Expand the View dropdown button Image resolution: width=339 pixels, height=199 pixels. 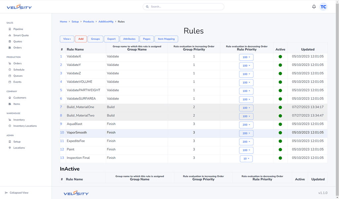[67, 39]
